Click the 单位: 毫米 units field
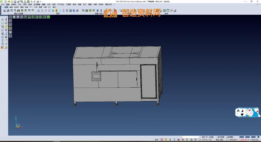The image size is (261, 142). click(x=220, y=140)
